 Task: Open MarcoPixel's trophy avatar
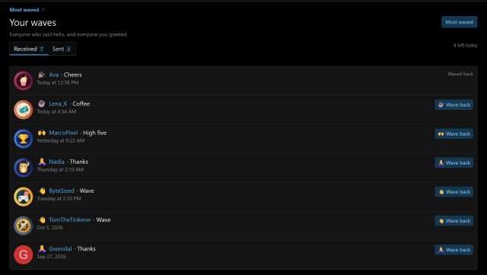[x=24, y=139]
